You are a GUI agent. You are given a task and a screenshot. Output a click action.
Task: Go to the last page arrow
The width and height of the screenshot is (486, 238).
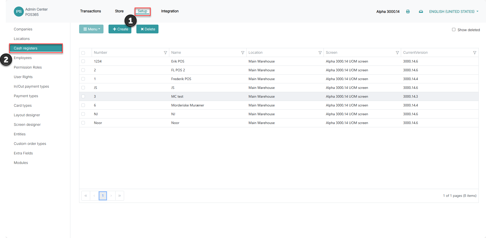(x=120, y=196)
